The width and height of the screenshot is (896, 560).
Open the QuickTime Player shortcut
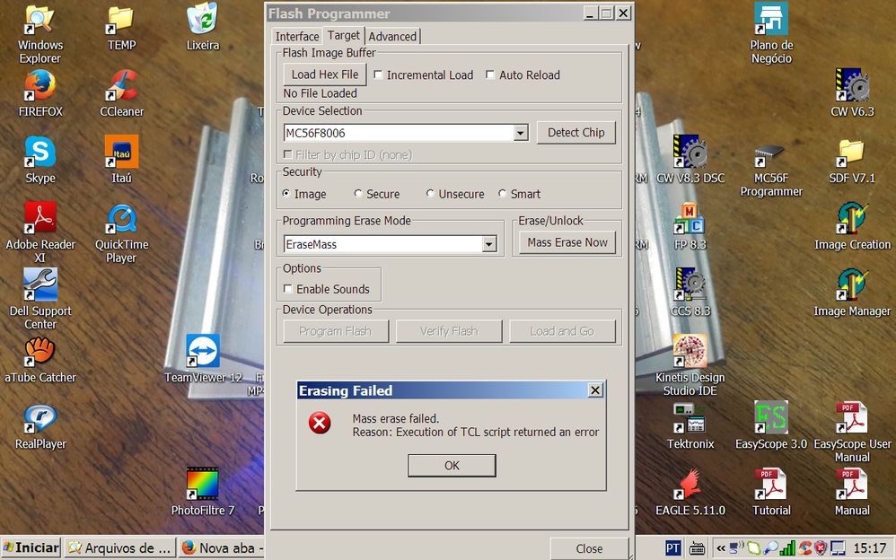[x=121, y=232]
